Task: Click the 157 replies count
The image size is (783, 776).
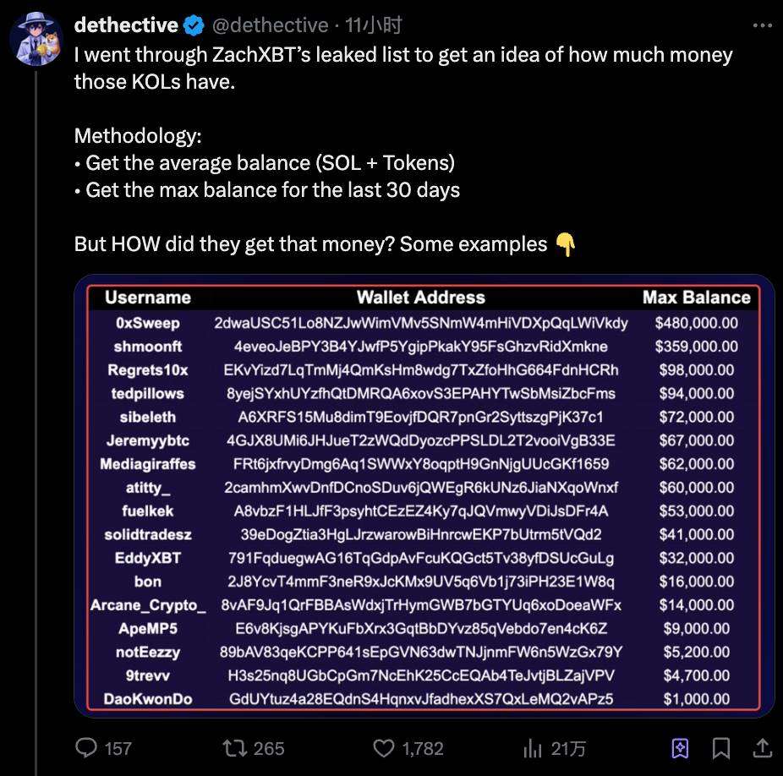Action: click(x=118, y=748)
